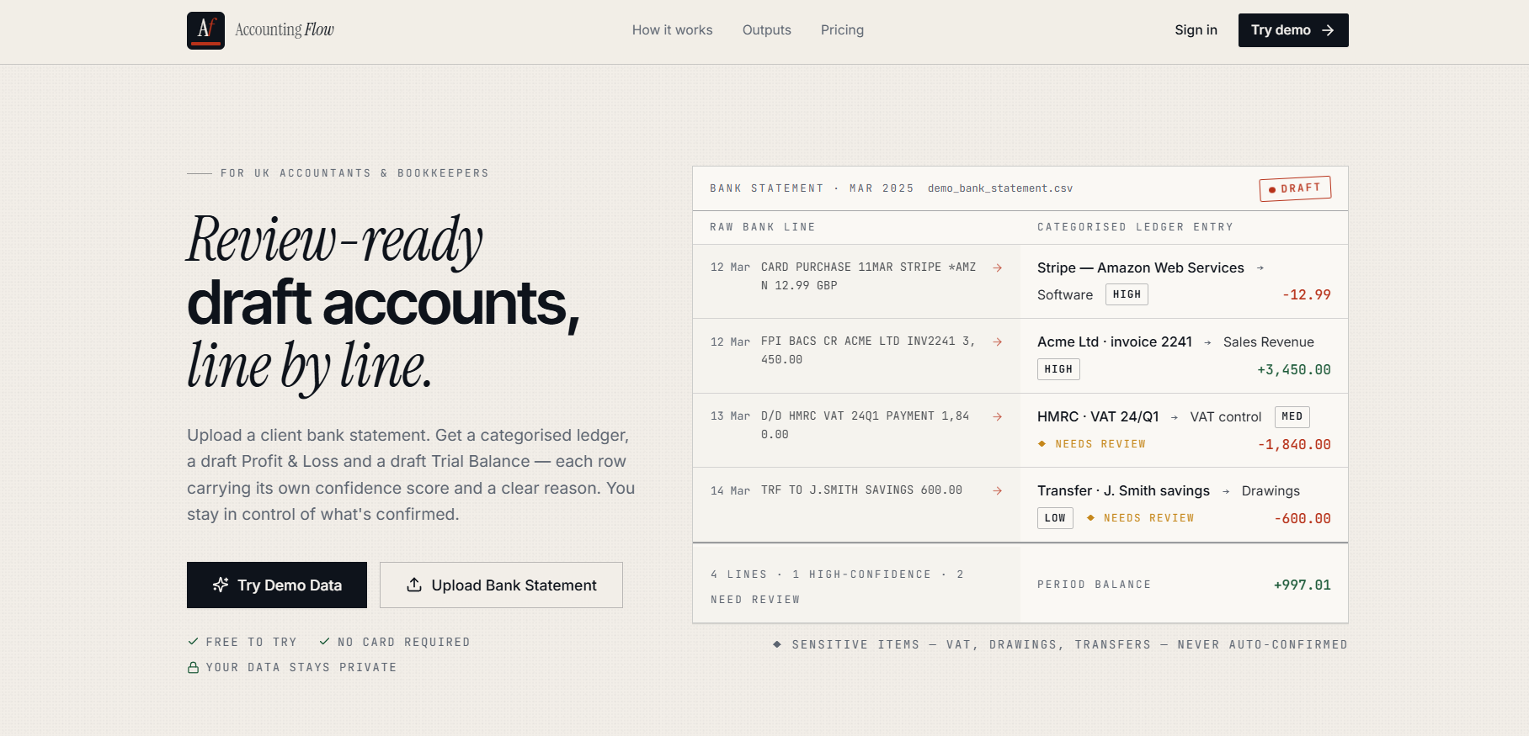Image resolution: width=1529 pixels, height=736 pixels.
Task: Select the TRF TO J.SMITH SAVINGS raw line
Action: [861, 490]
